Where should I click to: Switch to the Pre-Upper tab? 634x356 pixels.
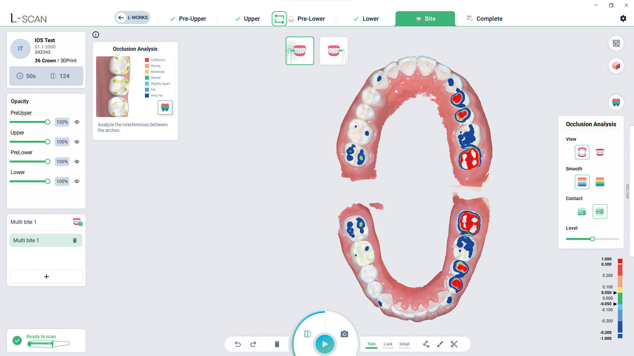[x=188, y=18]
